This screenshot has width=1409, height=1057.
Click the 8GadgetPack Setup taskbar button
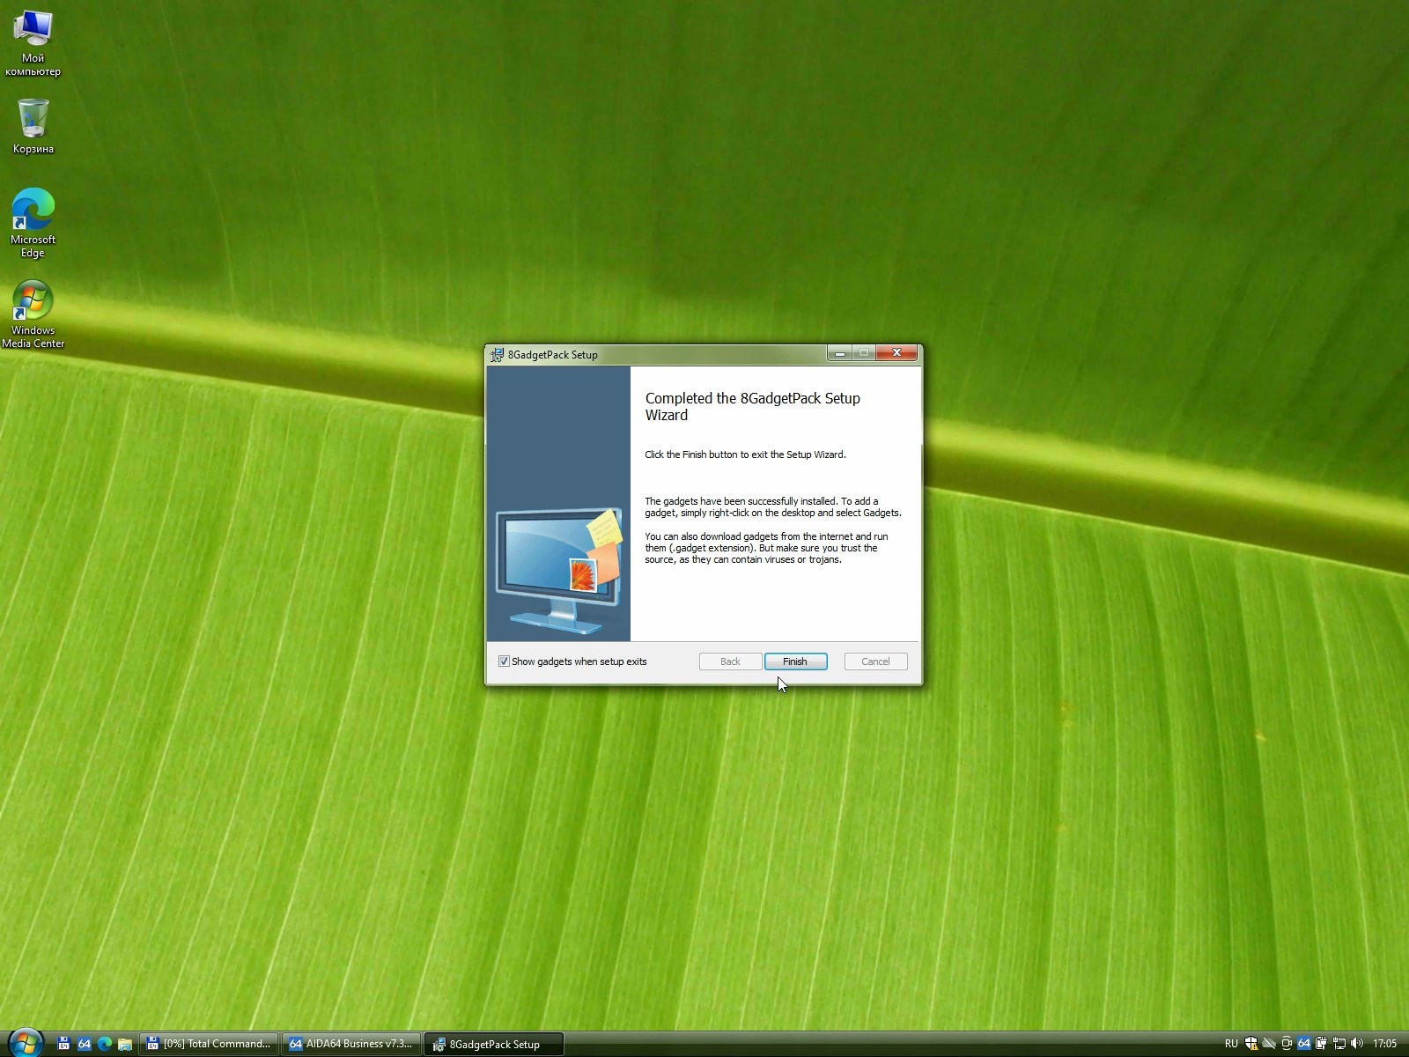[x=494, y=1044]
